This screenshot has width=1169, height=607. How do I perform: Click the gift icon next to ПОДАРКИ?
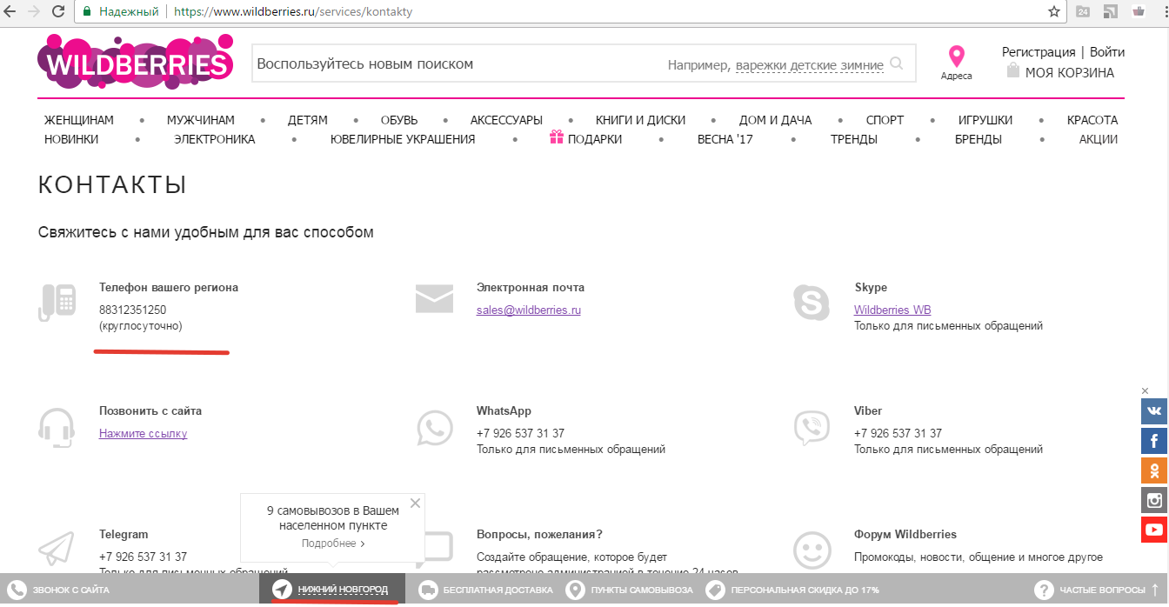tap(557, 137)
